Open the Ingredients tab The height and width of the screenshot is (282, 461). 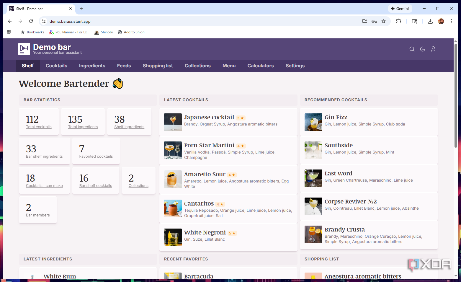click(92, 66)
